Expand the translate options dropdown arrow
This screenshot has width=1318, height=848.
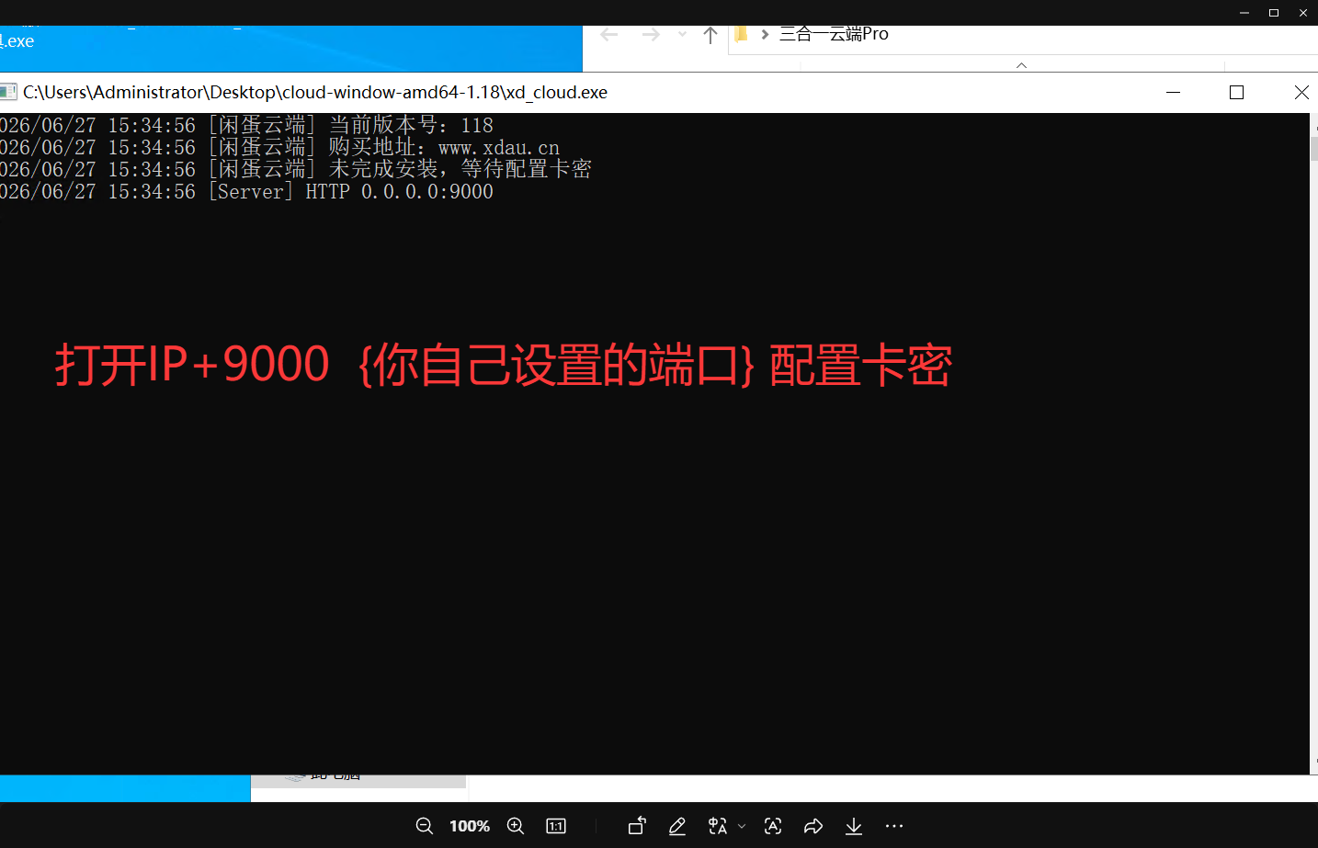pyautogui.click(x=742, y=826)
